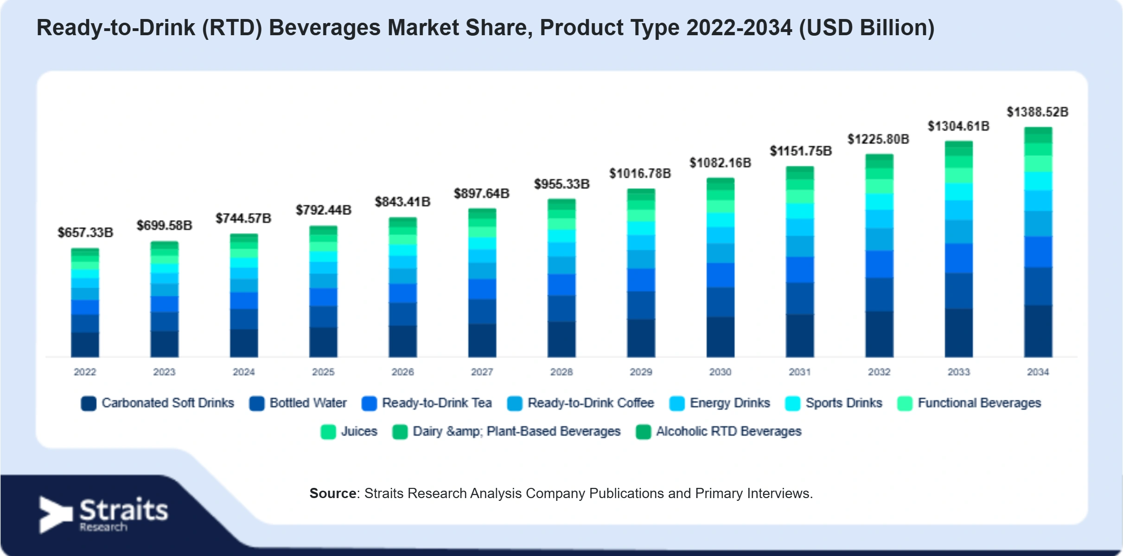Toggle the Alcoholic RTD Beverages legend label
The width and height of the screenshot is (1123, 556).
click(728, 431)
